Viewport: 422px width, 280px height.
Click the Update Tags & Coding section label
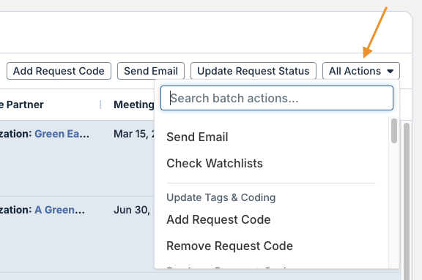point(221,197)
